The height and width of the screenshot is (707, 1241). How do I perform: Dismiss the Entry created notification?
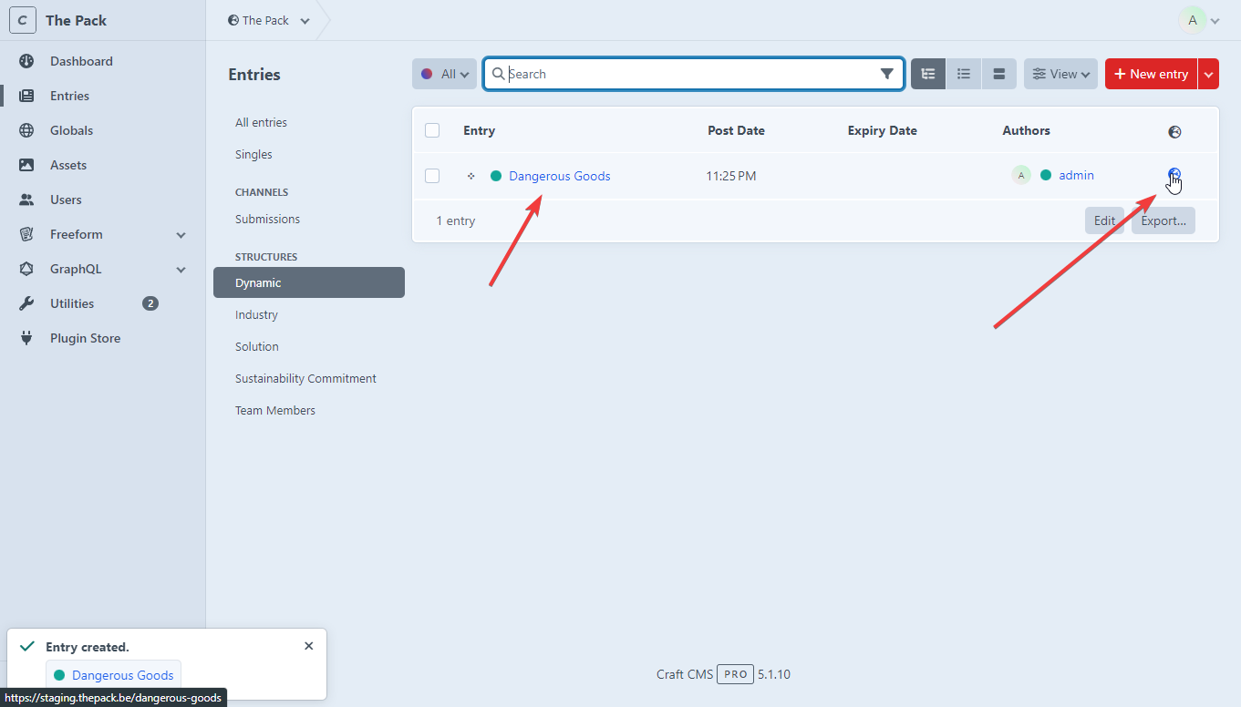pyautogui.click(x=308, y=646)
